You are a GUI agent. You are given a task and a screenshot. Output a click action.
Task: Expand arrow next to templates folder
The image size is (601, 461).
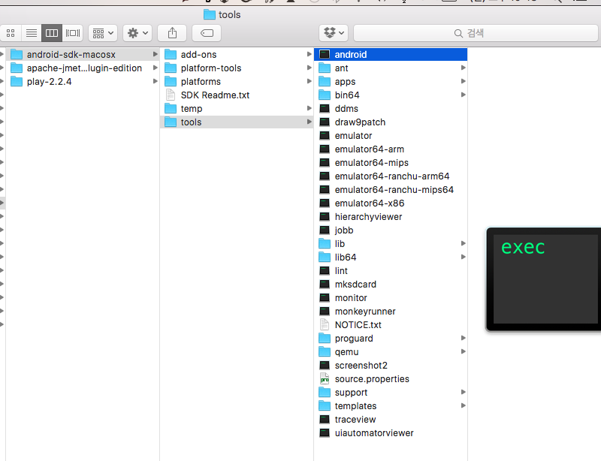(464, 405)
